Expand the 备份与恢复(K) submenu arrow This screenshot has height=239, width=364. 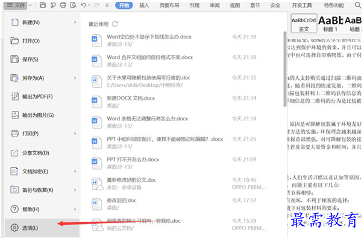[x=75, y=190]
